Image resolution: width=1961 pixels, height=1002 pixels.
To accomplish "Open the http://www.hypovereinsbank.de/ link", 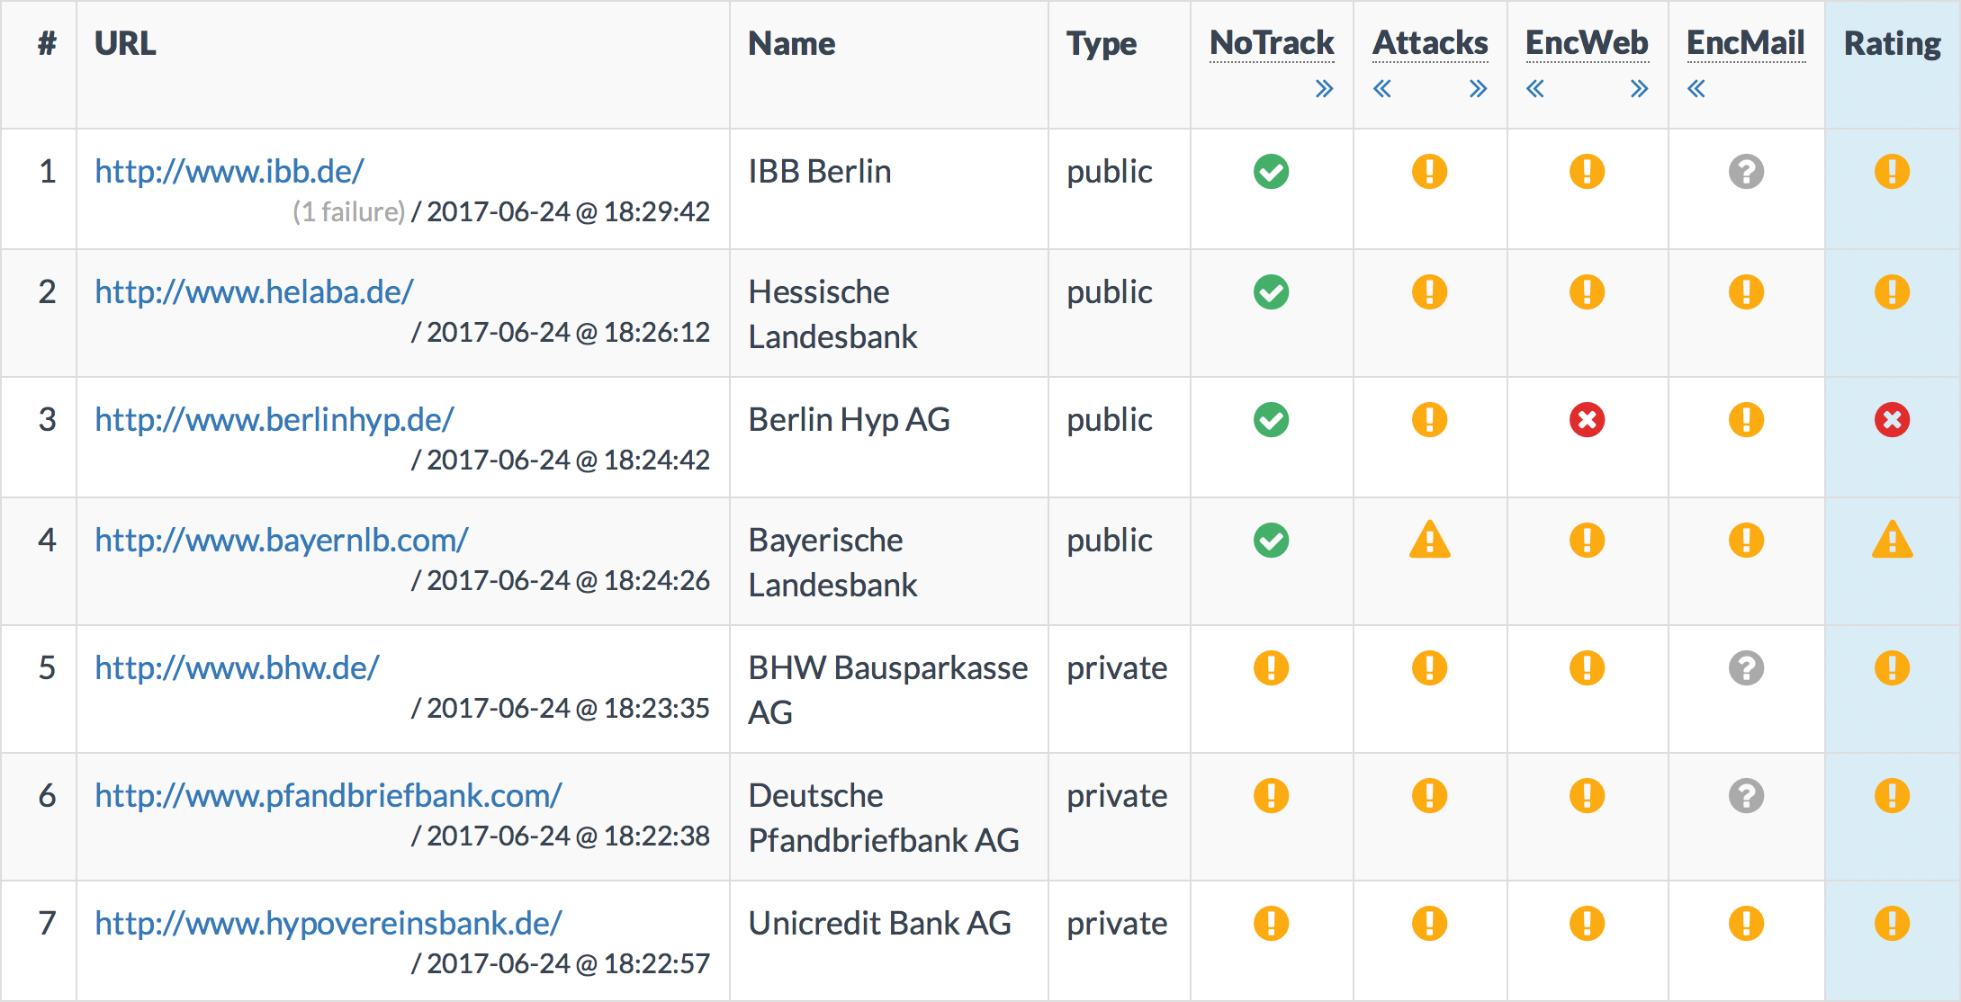I will click(x=328, y=924).
